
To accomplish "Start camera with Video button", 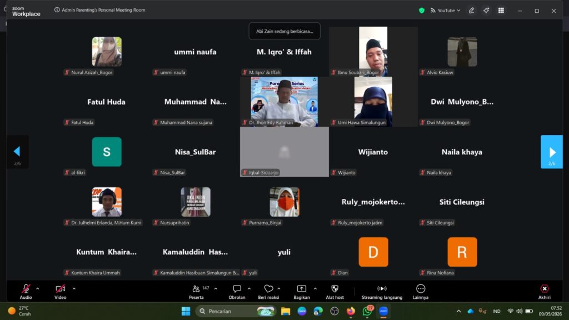I will [x=60, y=292].
